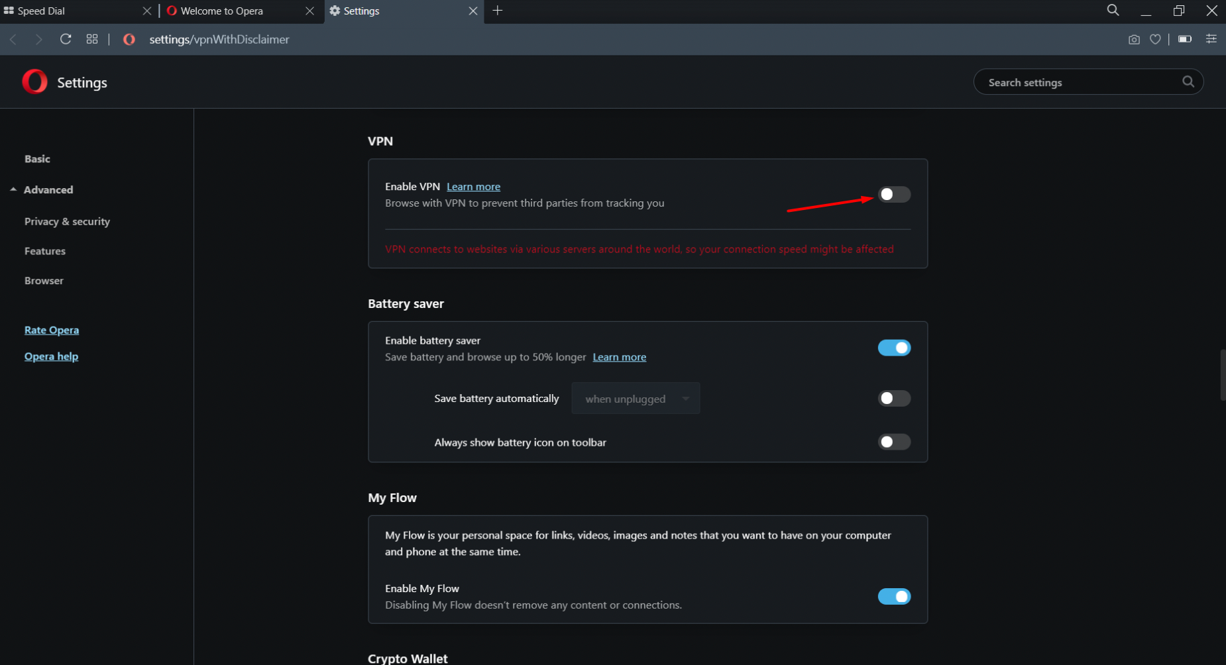Click the red VPN speed disclaimer text

pyautogui.click(x=639, y=249)
